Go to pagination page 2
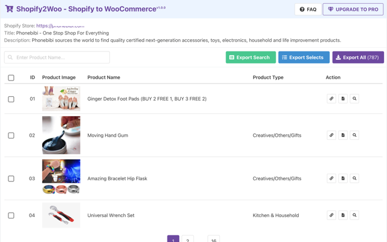Viewport: 387px width, 242px height. tap(187, 239)
